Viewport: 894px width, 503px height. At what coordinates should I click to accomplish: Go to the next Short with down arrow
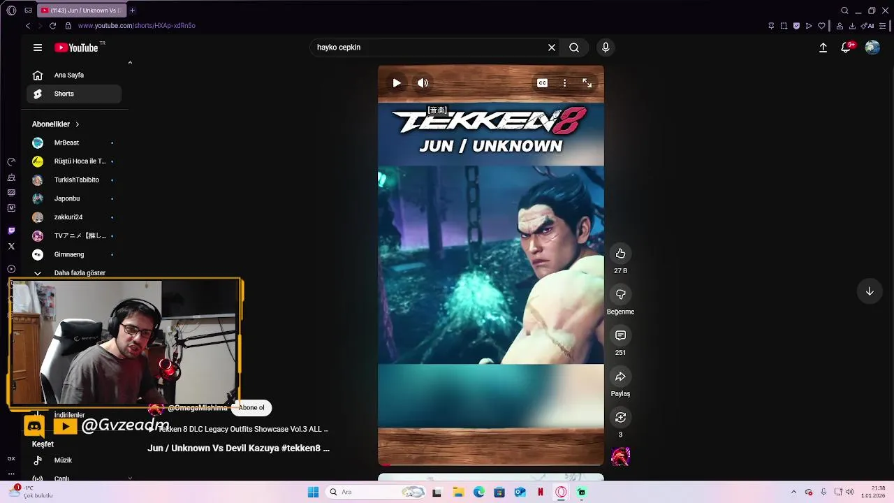(x=870, y=291)
